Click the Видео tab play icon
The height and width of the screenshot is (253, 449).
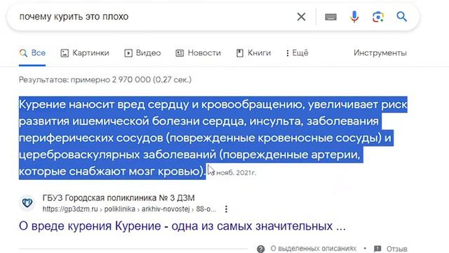(x=128, y=53)
